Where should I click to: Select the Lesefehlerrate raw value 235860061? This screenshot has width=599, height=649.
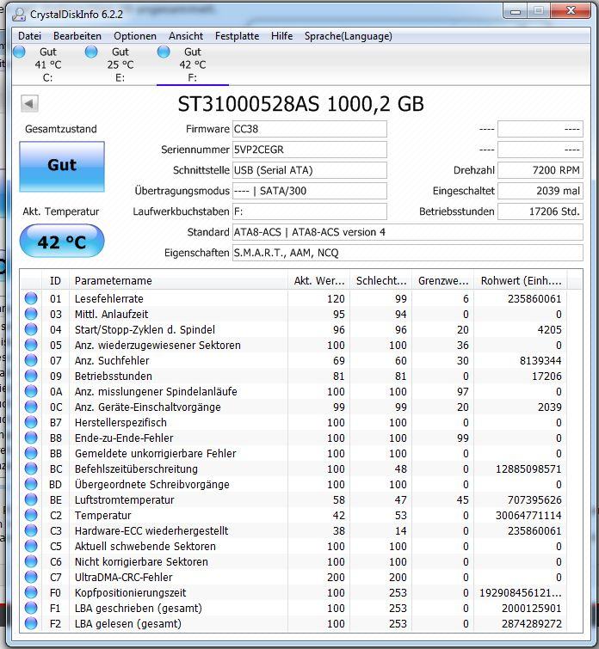point(534,299)
